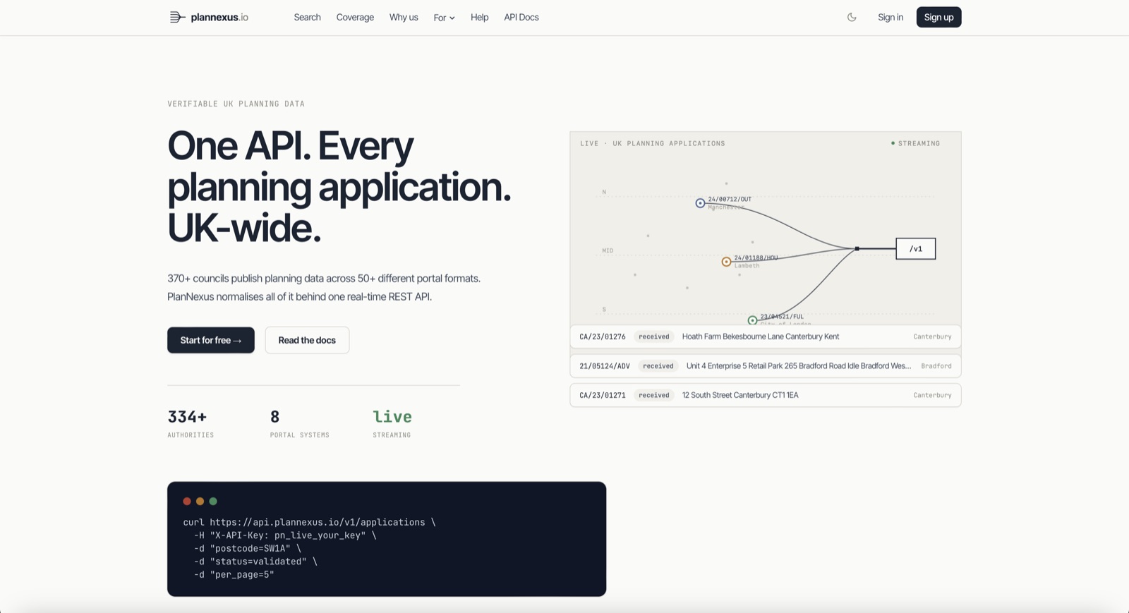Click the X-API-Key header line
Image resolution: width=1129 pixels, height=613 pixels.
pos(285,535)
